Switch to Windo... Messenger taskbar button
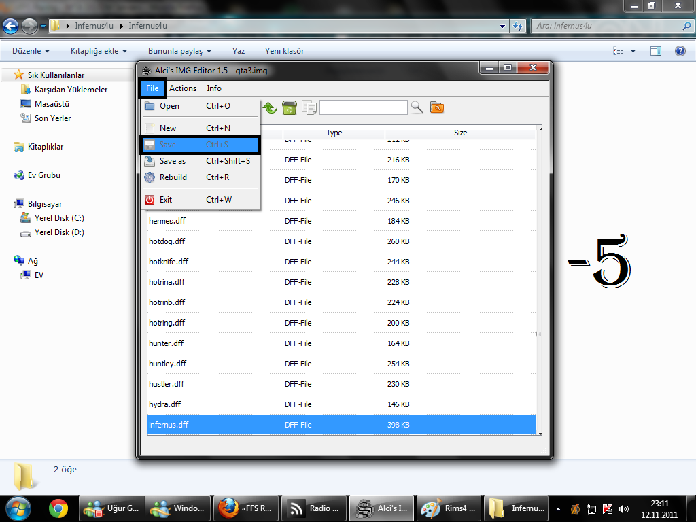Viewport: 696px width, 522px height. [178, 508]
